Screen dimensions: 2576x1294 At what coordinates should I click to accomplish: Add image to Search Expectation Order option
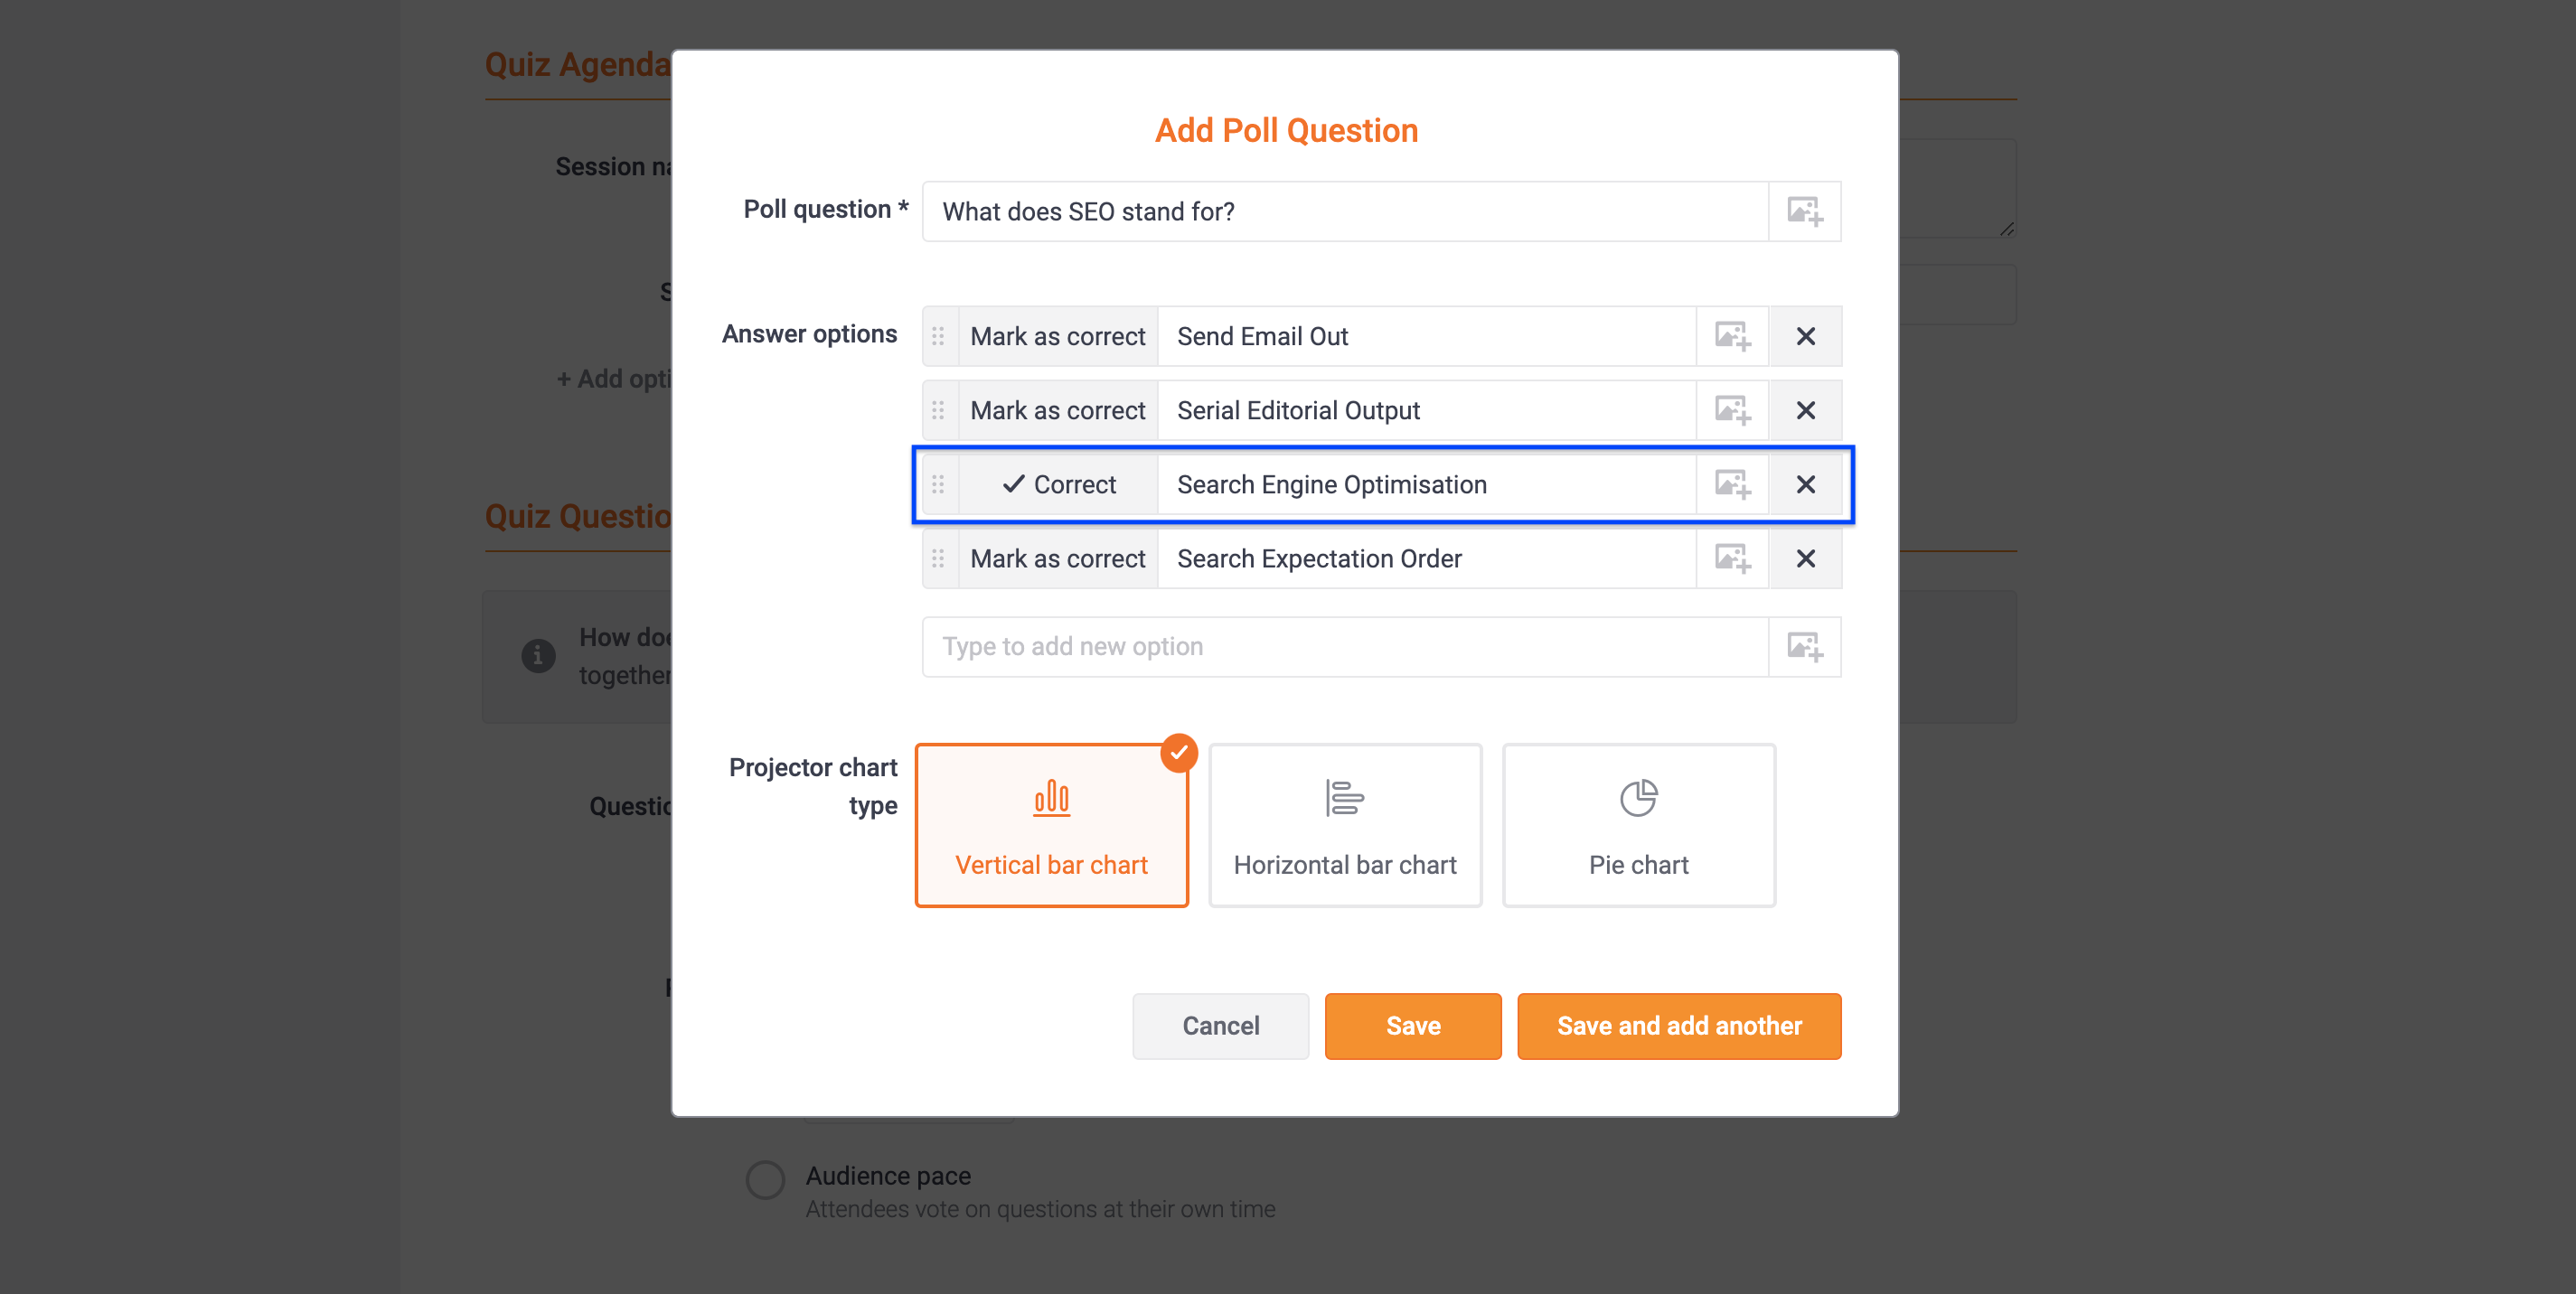(x=1732, y=558)
